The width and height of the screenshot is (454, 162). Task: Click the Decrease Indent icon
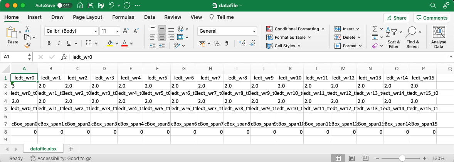(153, 46)
